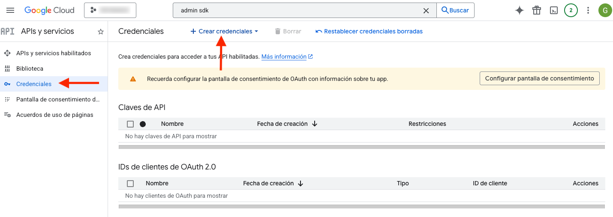613x217 pixels.
Task: Open APIs y servicios habilitados
Action: click(54, 53)
